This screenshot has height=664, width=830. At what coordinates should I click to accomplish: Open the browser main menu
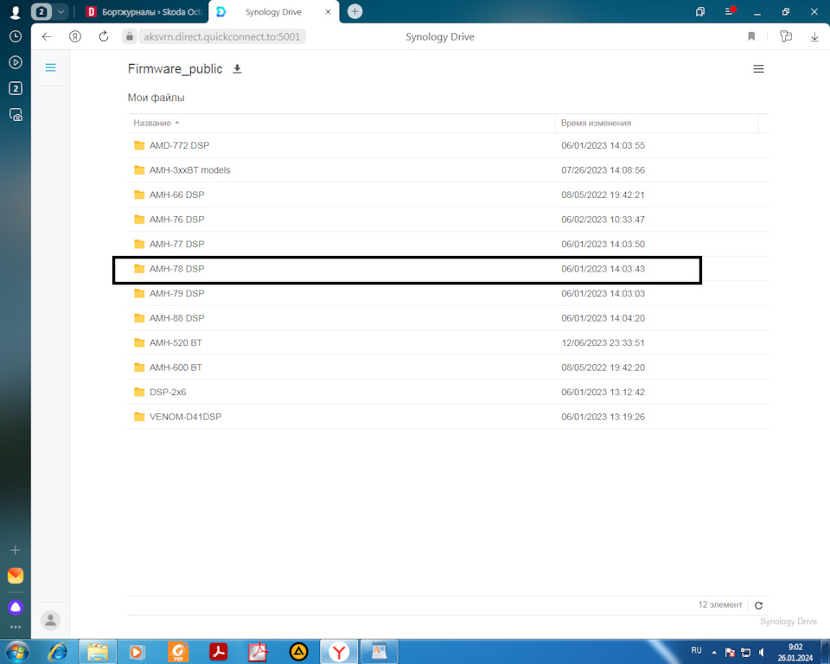pyautogui.click(x=730, y=11)
